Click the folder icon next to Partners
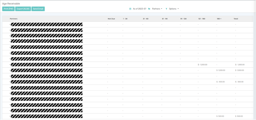Screen dimensions: 256x120 tap(149, 9)
